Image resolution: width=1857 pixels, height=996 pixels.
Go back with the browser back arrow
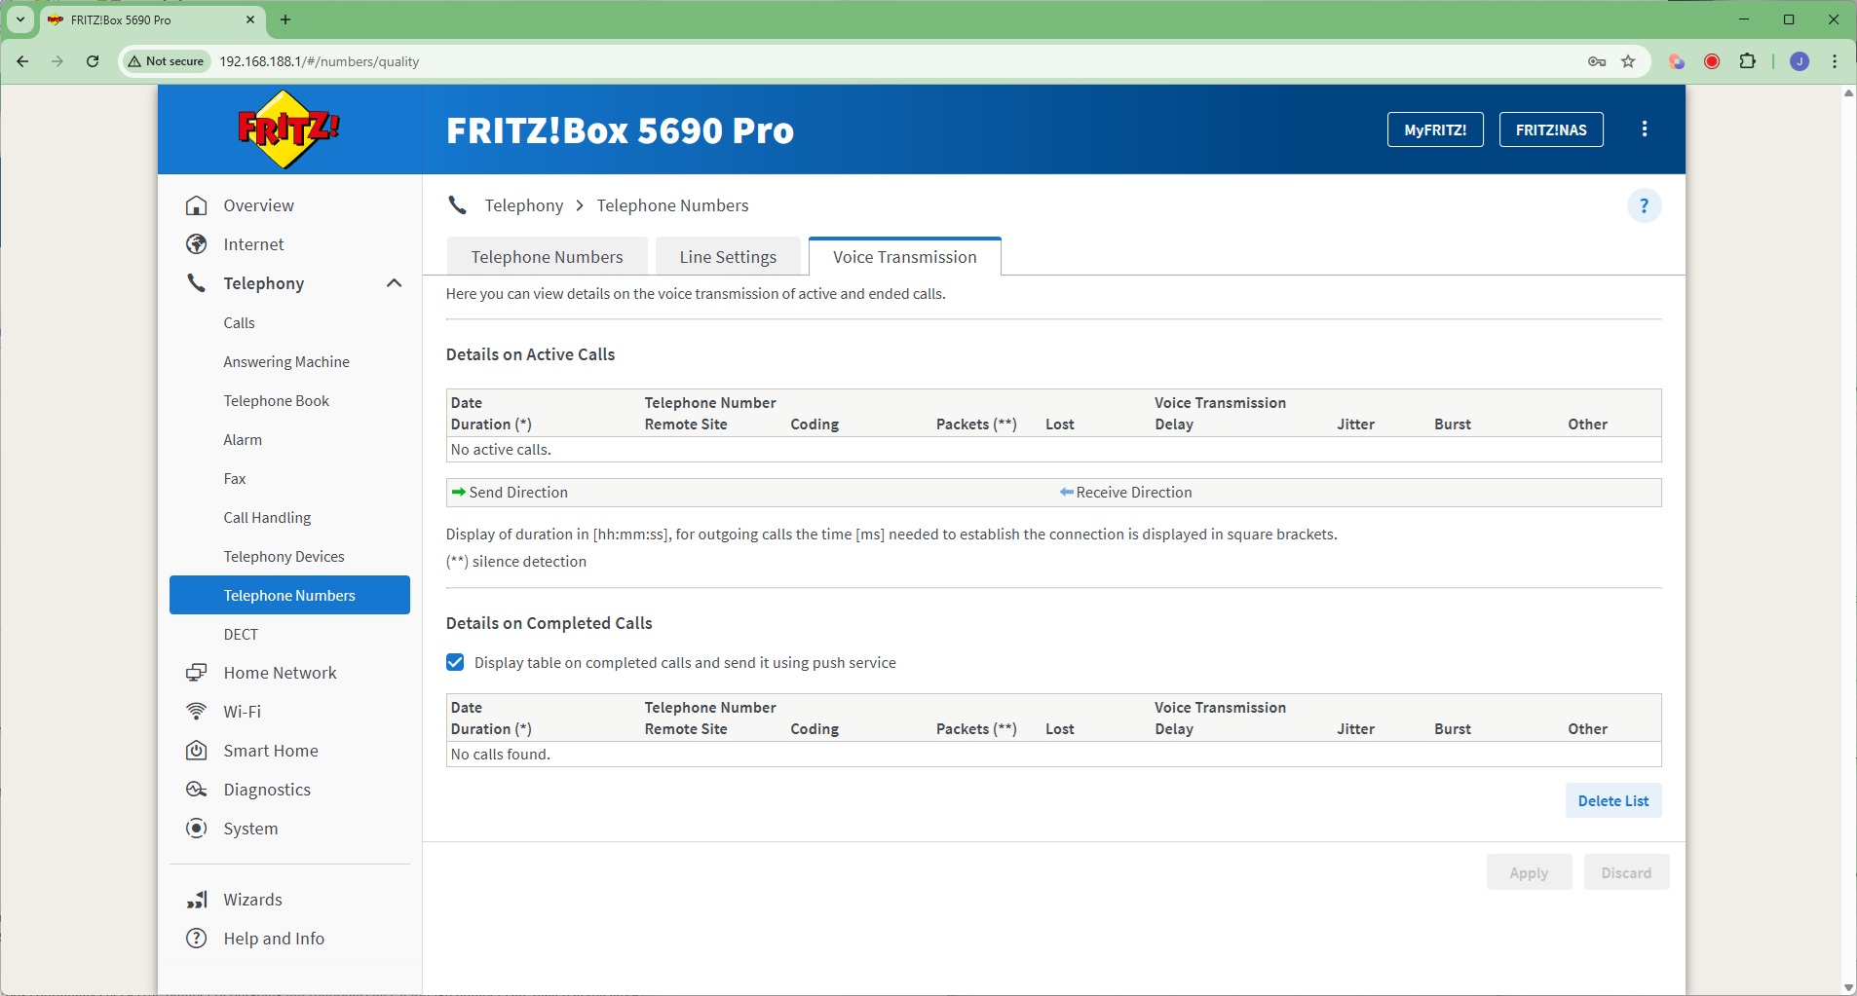click(22, 61)
